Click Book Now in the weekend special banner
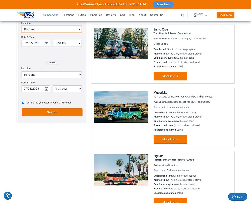251x203 pixels. [x=163, y=4]
